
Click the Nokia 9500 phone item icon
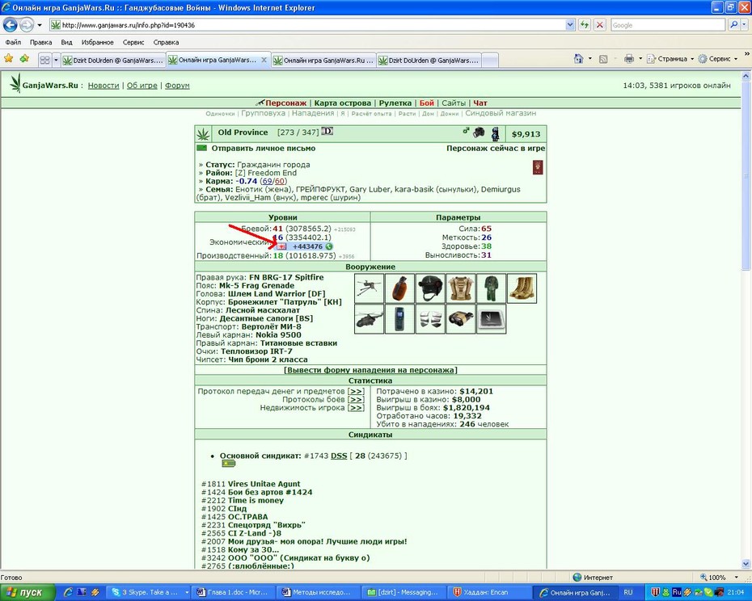399,319
